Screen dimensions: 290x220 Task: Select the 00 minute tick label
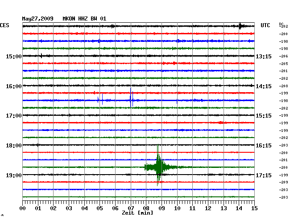tap(23, 208)
